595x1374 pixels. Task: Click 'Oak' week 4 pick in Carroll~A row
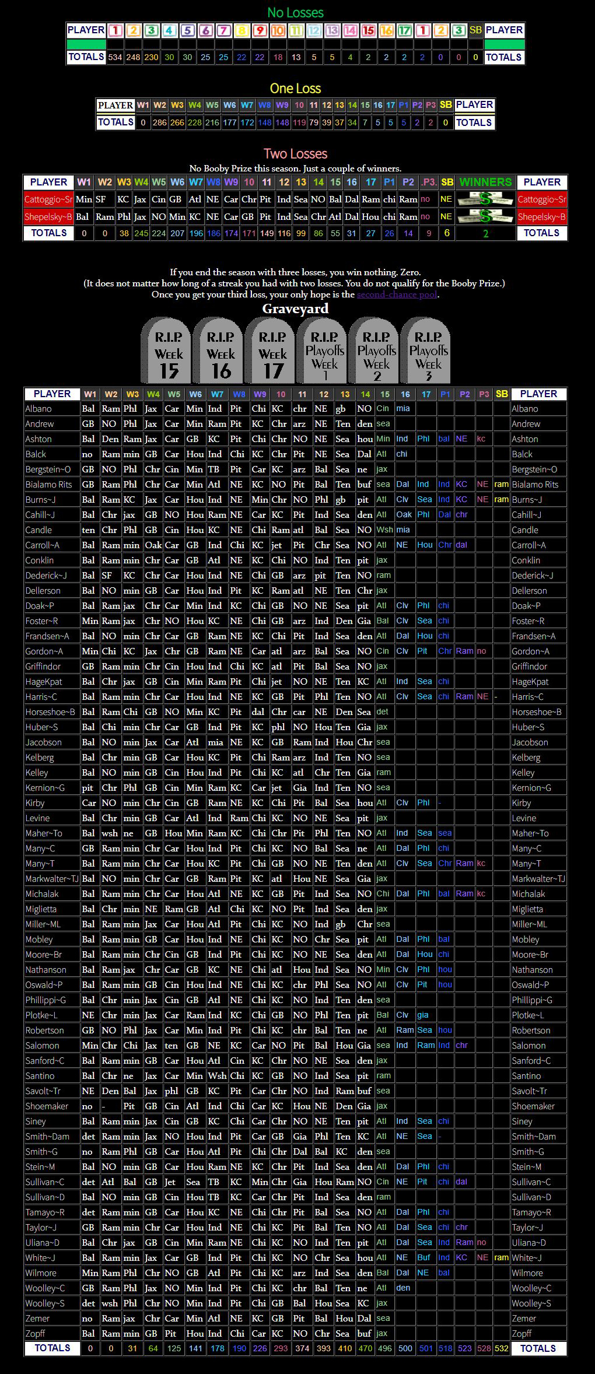click(153, 545)
